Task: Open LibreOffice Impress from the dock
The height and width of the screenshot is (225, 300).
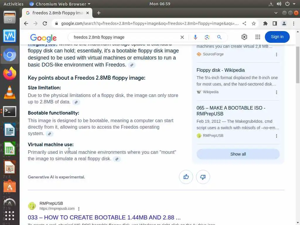Action: [10, 167]
